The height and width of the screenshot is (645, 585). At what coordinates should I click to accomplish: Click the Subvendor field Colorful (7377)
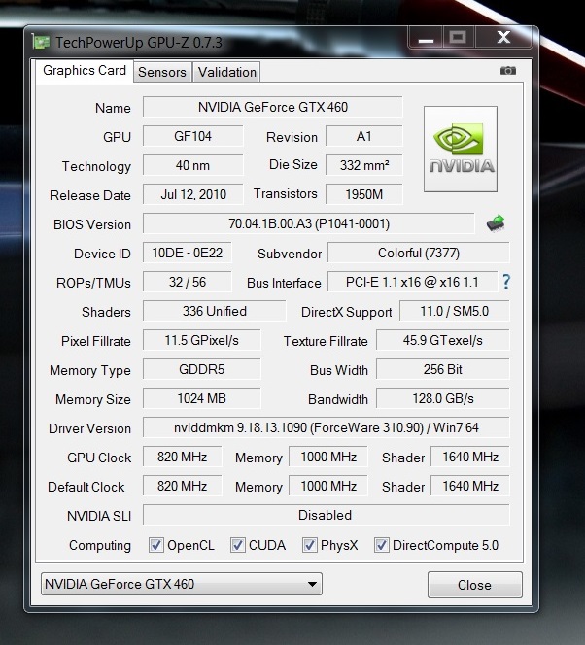coord(419,253)
